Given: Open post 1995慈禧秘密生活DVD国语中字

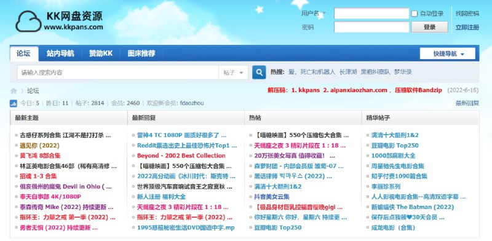Looking at the screenshot, I should [x=186, y=227].
